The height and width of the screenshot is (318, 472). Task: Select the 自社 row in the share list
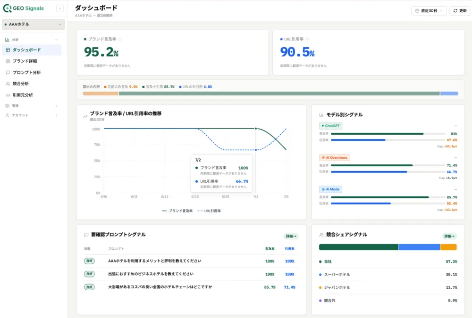388,261
